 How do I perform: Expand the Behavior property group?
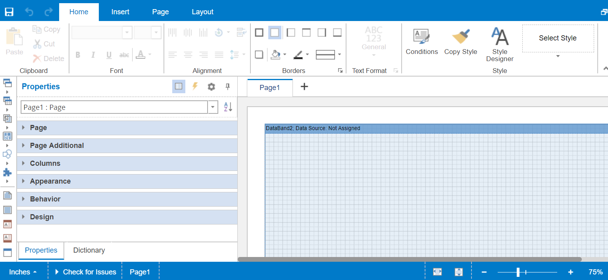coord(45,199)
